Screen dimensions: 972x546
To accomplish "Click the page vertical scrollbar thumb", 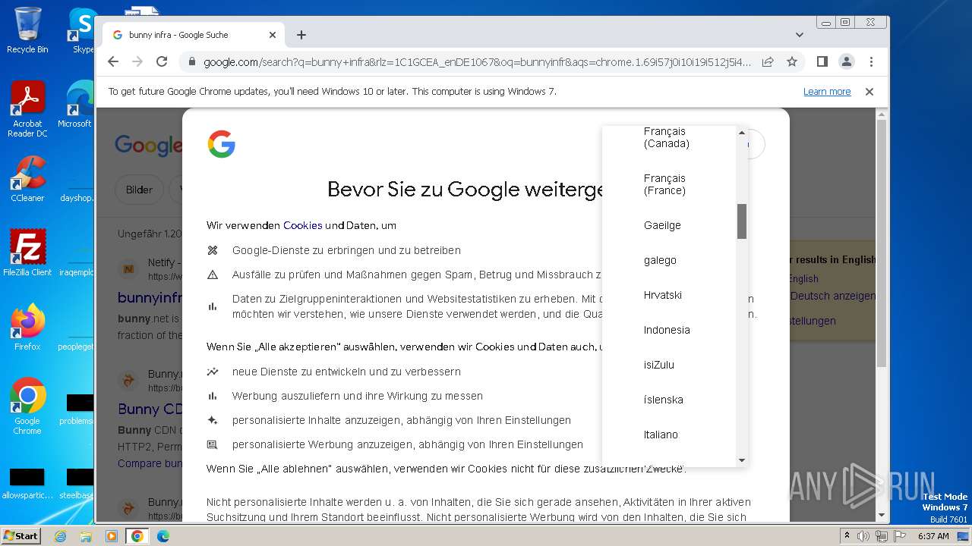I will [x=882, y=244].
